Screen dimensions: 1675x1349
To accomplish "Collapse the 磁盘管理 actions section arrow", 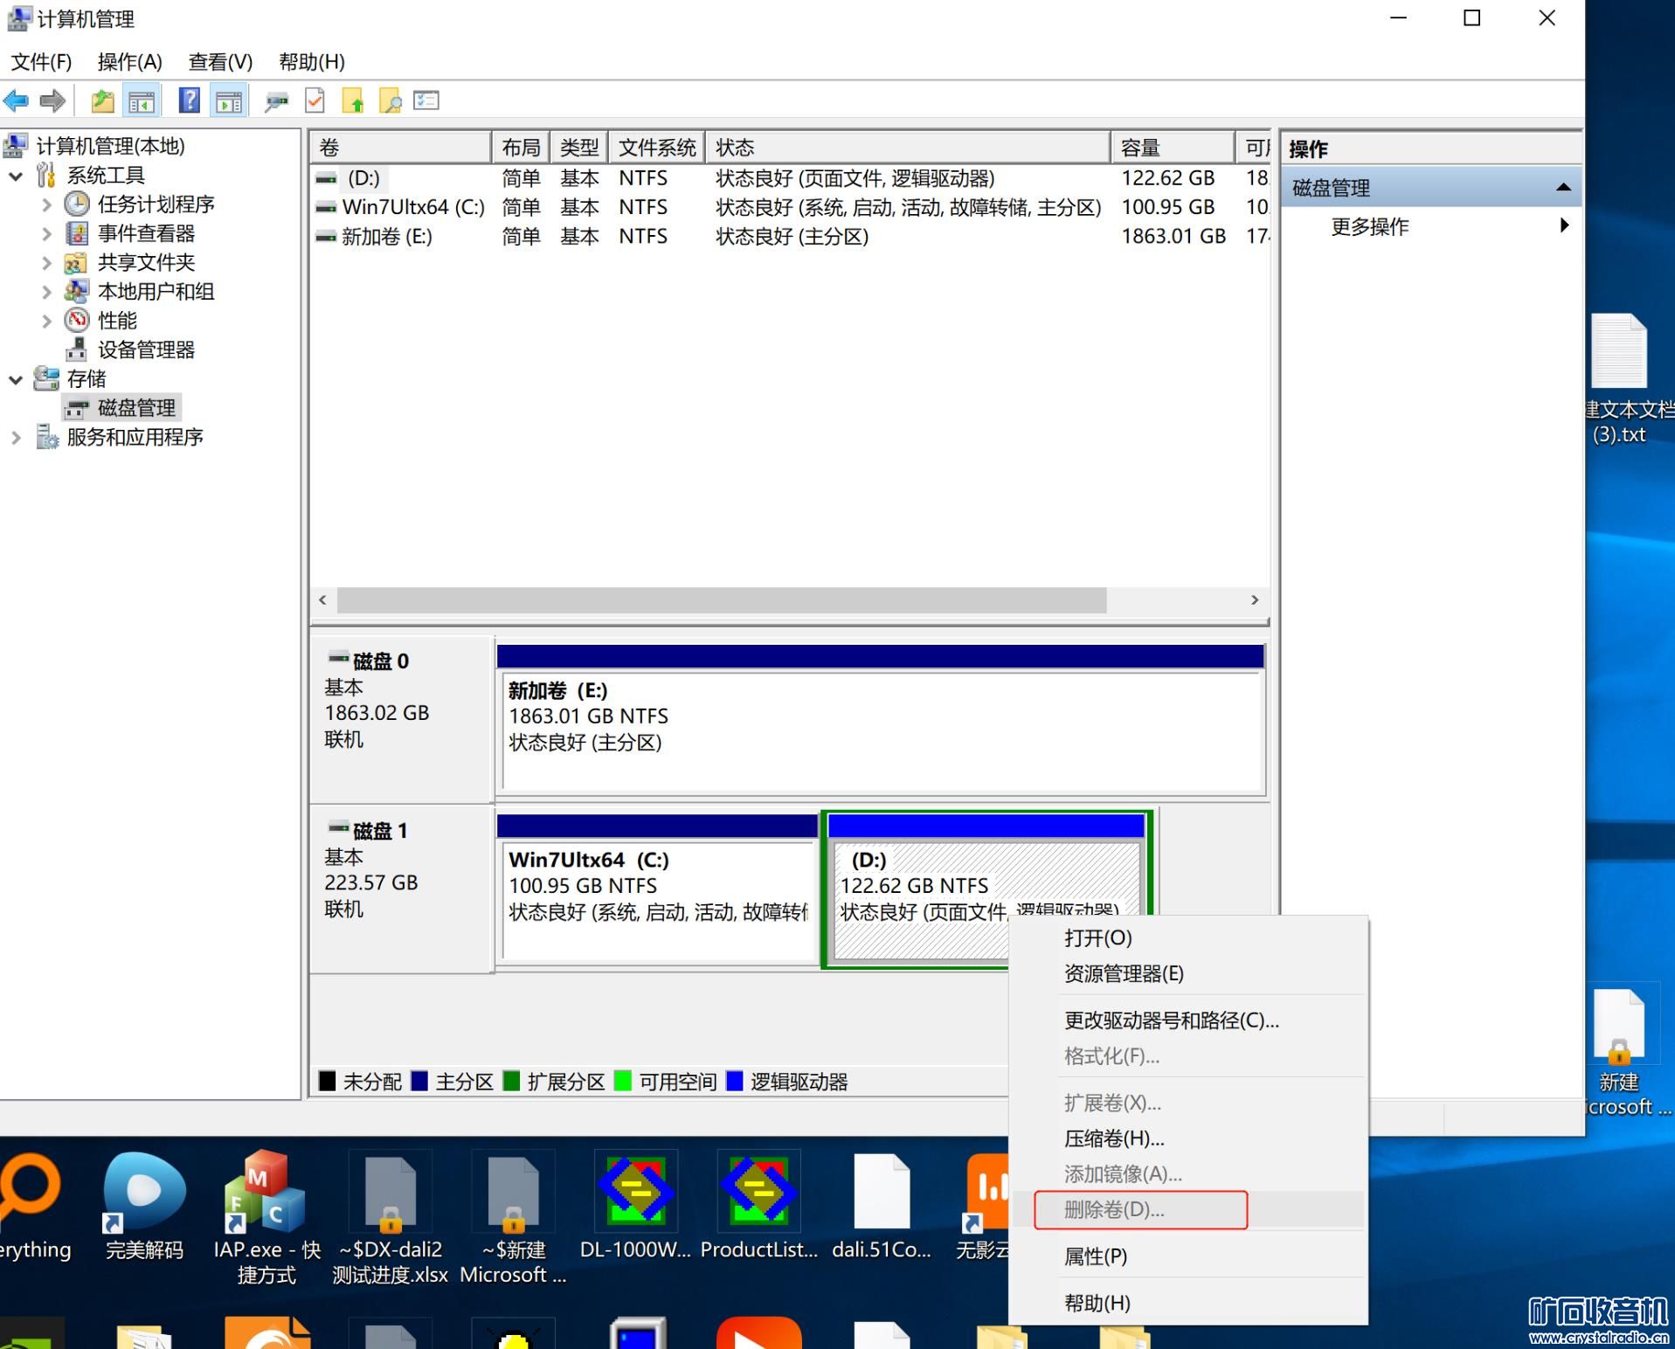I will 1563,187.
